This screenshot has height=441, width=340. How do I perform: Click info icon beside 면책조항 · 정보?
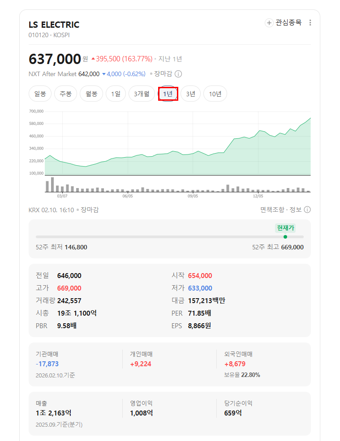click(307, 210)
